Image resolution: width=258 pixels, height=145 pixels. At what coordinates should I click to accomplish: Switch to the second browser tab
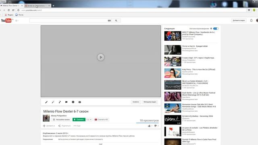[36, 6]
